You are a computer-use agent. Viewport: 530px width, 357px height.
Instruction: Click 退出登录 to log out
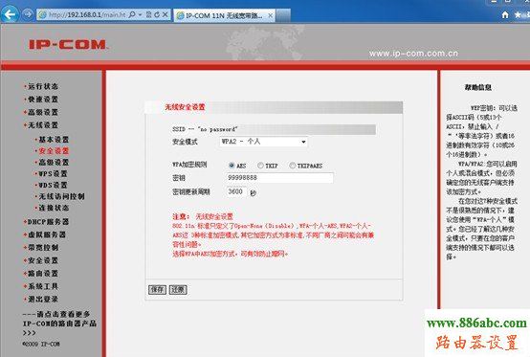(43, 300)
